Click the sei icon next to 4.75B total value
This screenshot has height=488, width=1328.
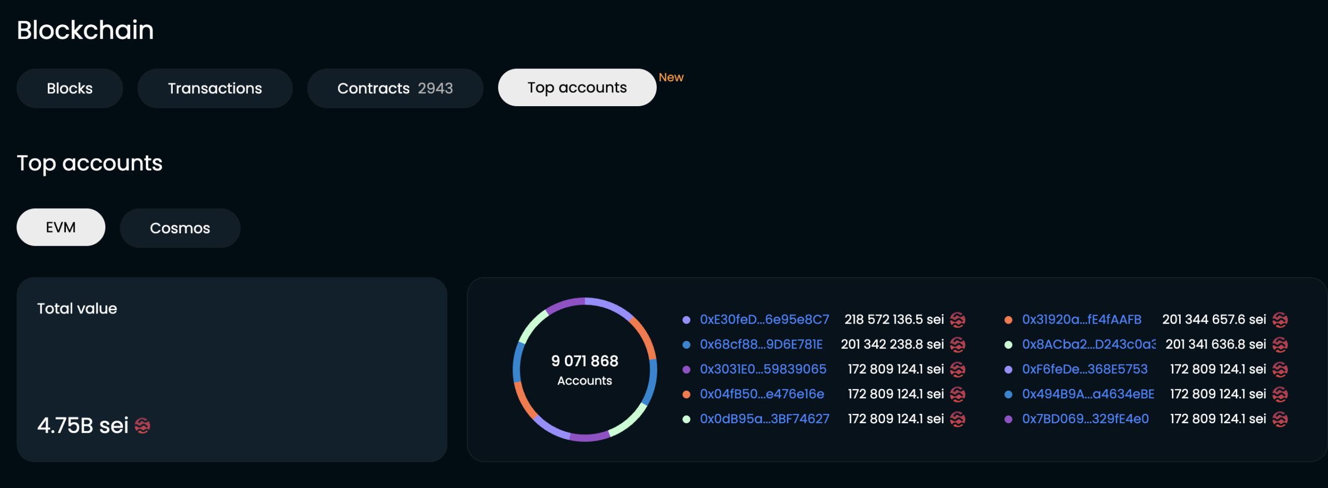tap(143, 426)
